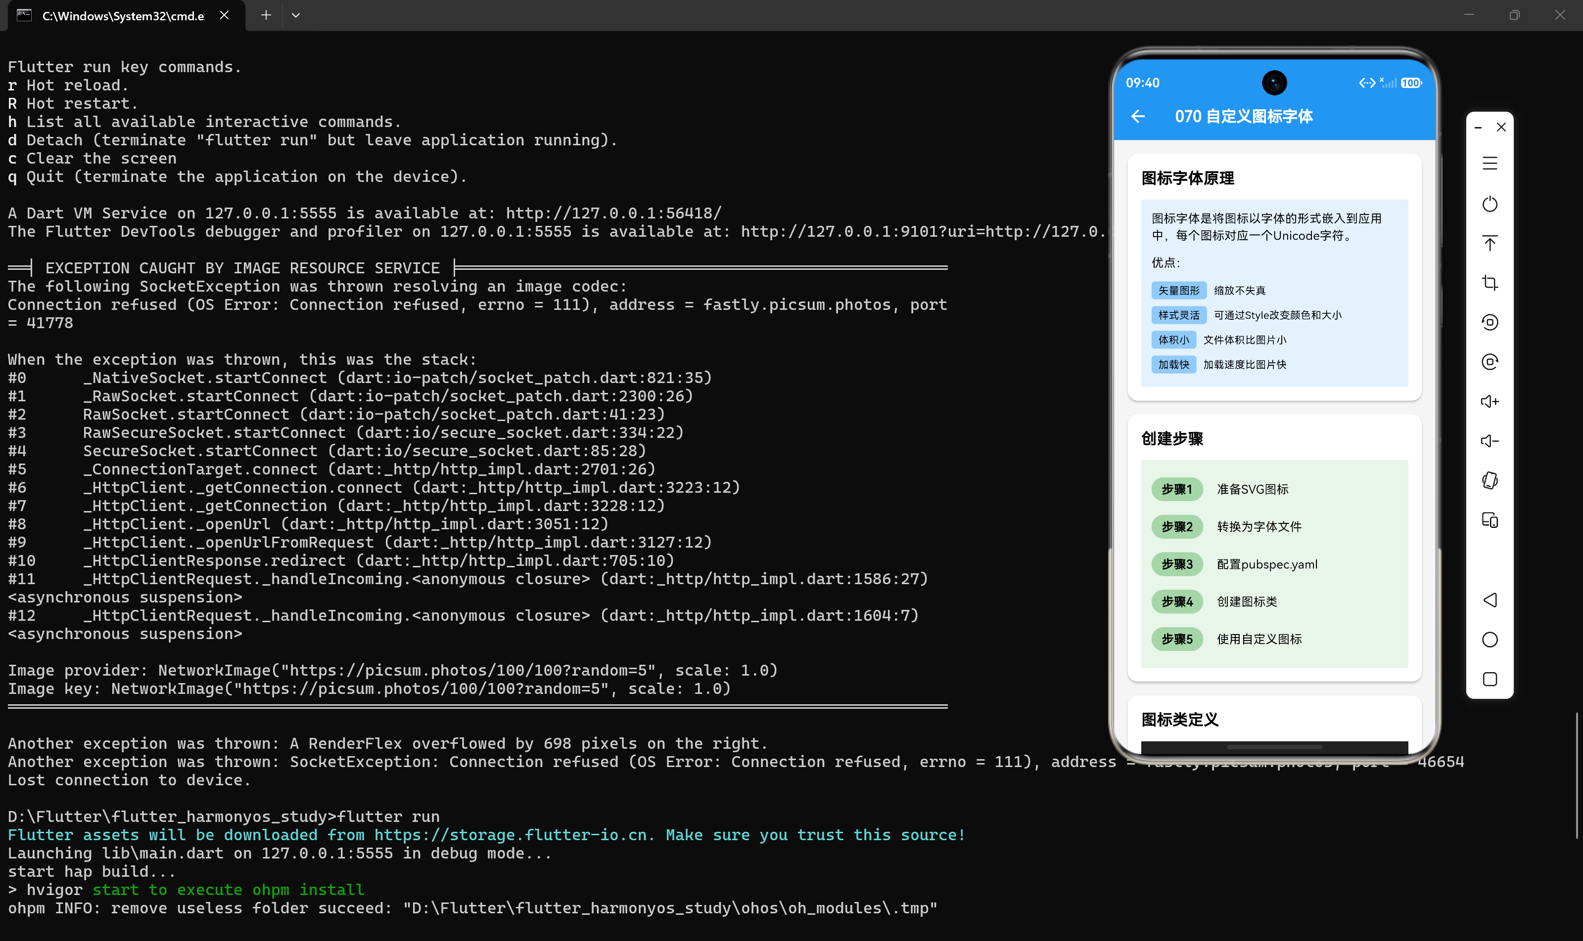1583x941 pixels.
Task: Click the cmd terminal tab icon
Action: [x=24, y=15]
